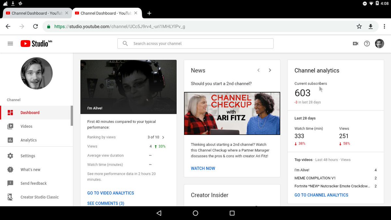Open the browser three-dot menu
Viewport: 391px width, 220px height.
[x=384, y=26]
